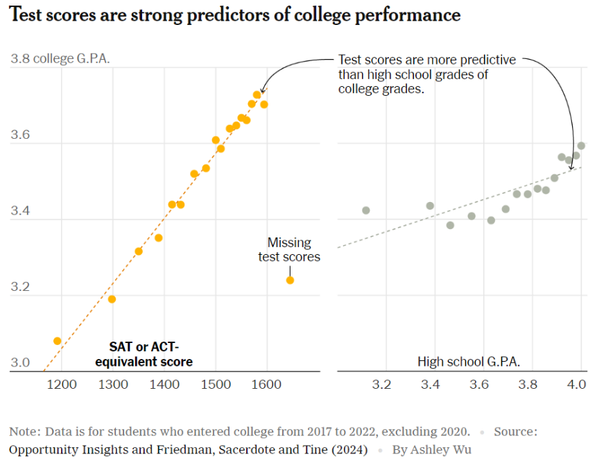Click the 3.6 tick label on the right chart
597x461 pixels.
click(479, 385)
